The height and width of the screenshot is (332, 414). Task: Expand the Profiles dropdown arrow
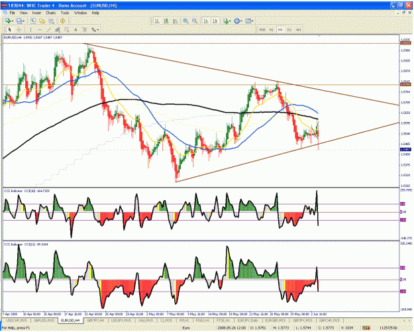(x=23, y=21)
